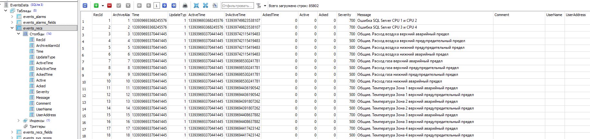Image resolution: width=590 pixels, height=139 pixels.
Task: Click the fill-bucket icon in the toolbar
Action: click(215, 5)
